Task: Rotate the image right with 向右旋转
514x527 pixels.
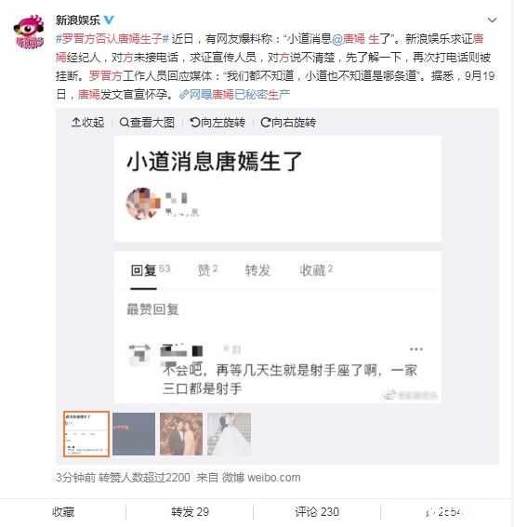Action: (x=288, y=123)
